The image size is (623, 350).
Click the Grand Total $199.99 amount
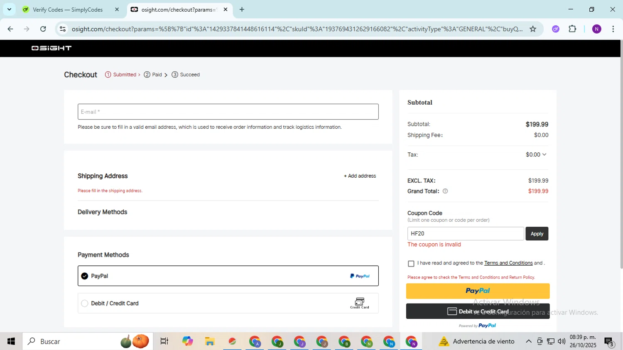coord(538,191)
